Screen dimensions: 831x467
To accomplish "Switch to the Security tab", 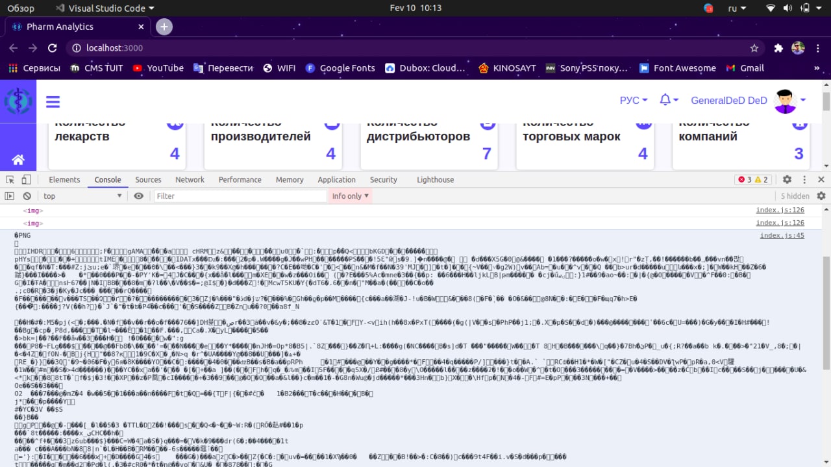I will (384, 180).
